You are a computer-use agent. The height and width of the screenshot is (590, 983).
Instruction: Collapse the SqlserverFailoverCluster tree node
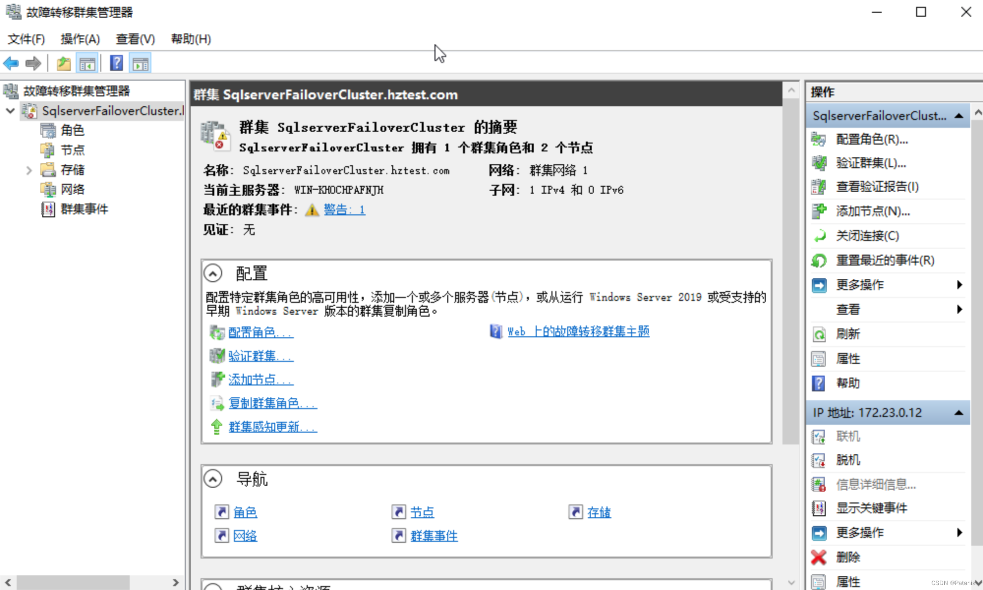point(10,111)
